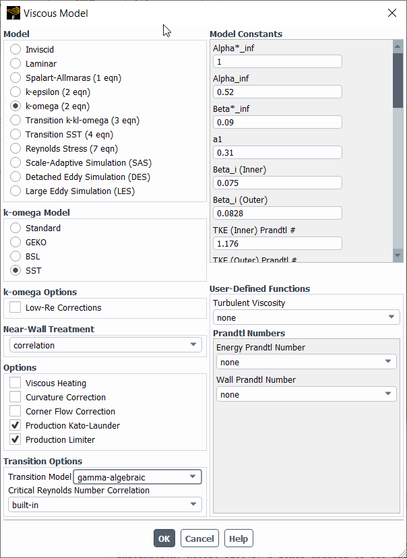The image size is (407, 558).
Task: Click the Alpha_inf value field
Action: pyautogui.click(x=277, y=92)
